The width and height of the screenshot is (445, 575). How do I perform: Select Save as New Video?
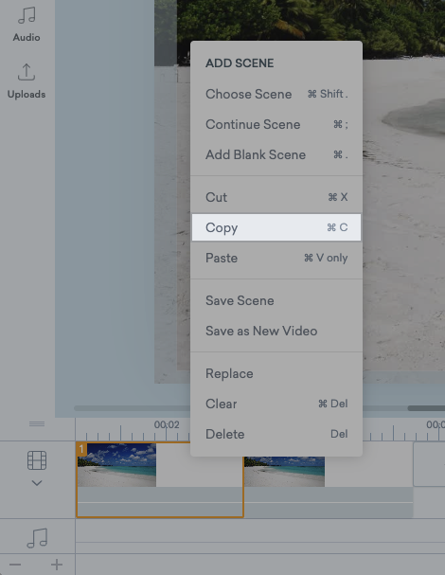pyautogui.click(x=276, y=331)
